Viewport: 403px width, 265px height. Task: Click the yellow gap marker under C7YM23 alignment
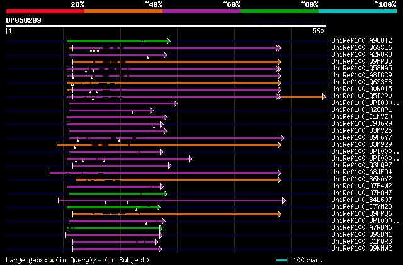[136, 210]
